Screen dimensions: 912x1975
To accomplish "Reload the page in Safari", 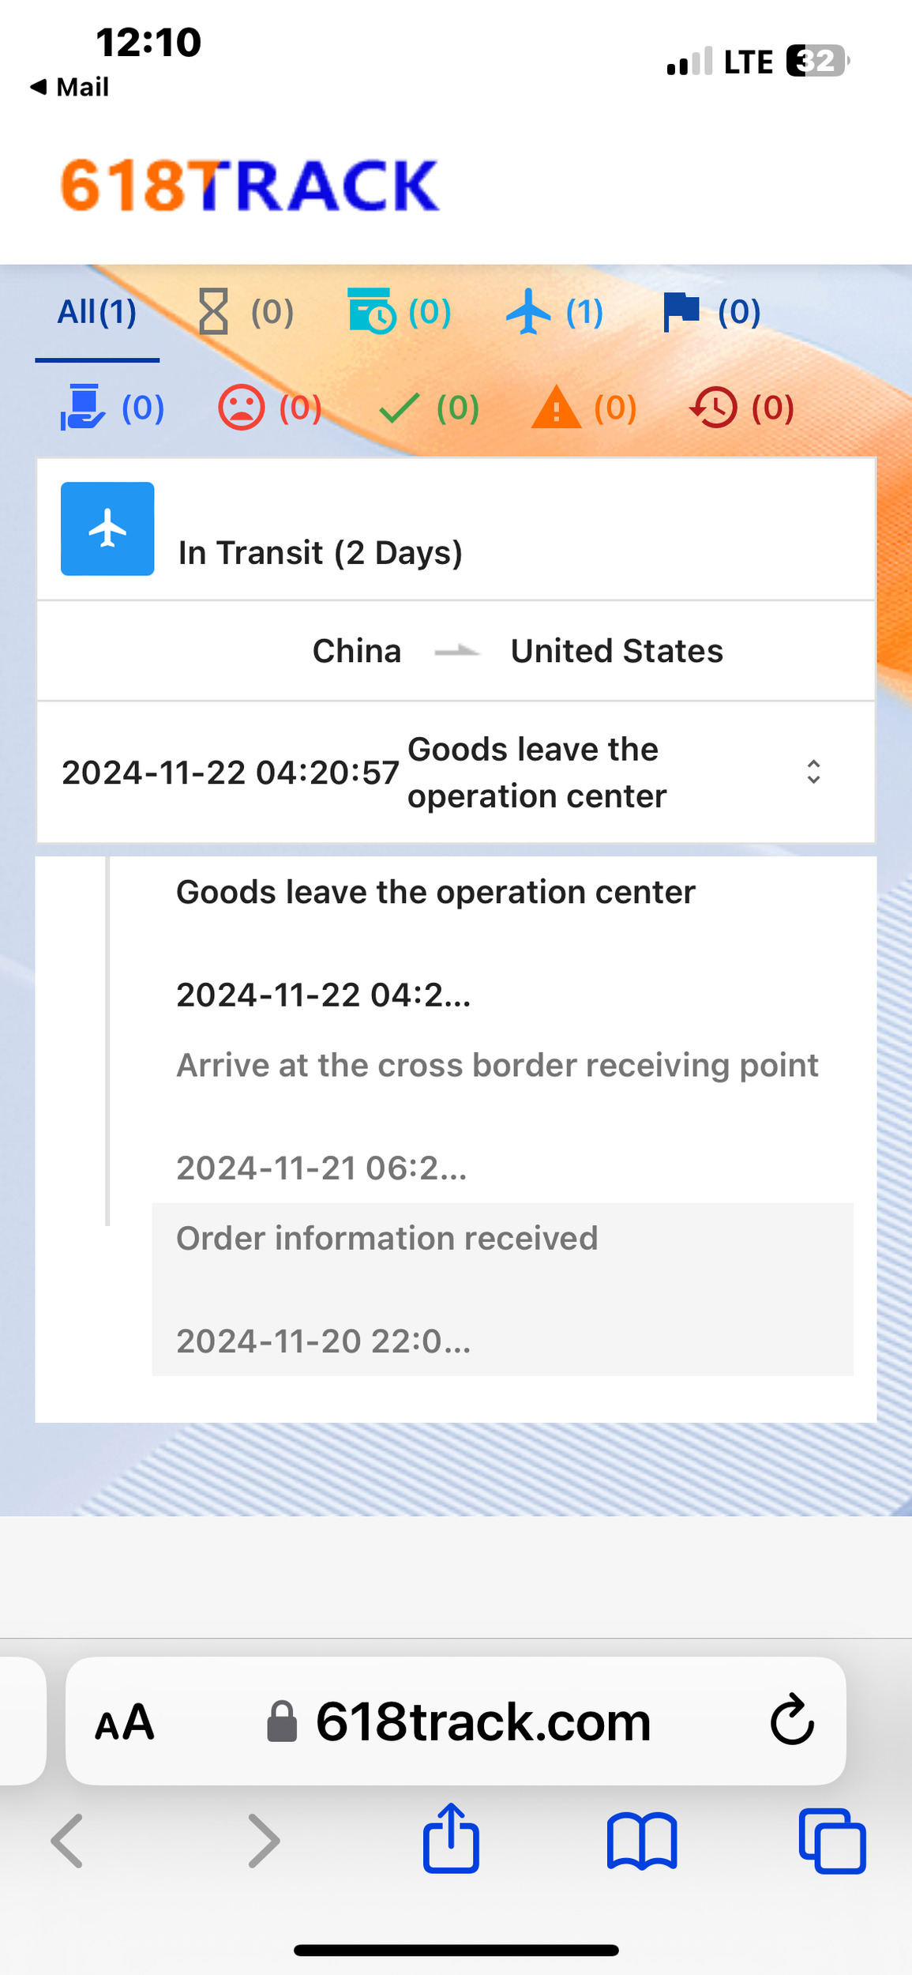I will (x=792, y=1721).
